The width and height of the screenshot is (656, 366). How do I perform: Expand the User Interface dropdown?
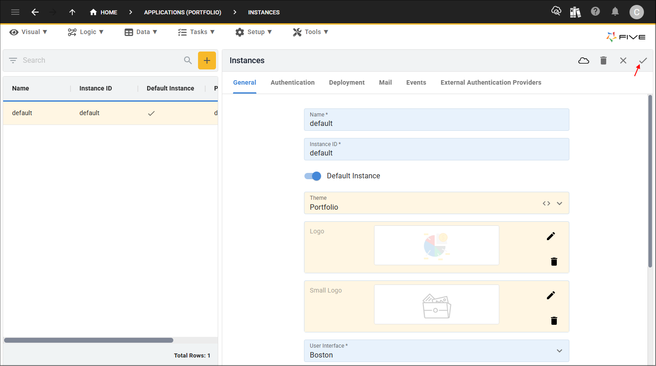(559, 351)
